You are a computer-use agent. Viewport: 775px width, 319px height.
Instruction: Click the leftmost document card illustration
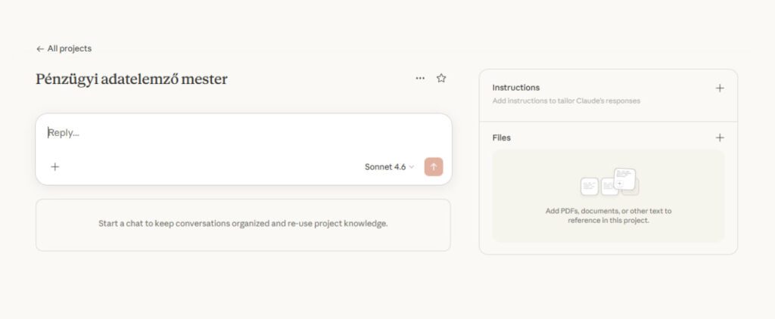coord(590,185)
